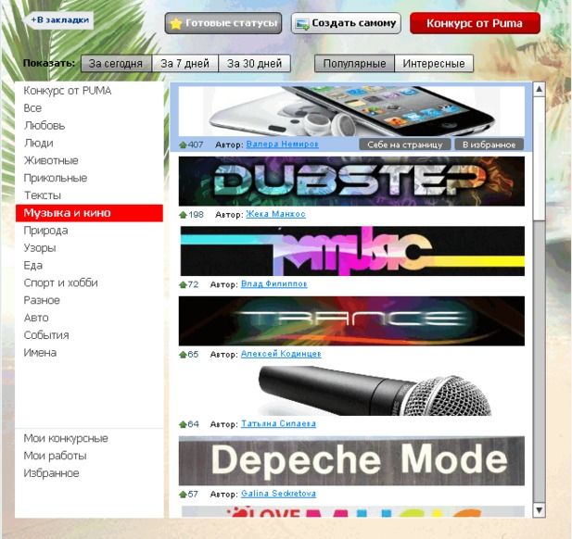Click the star icon on Готовые статусы

click(176, 24)
